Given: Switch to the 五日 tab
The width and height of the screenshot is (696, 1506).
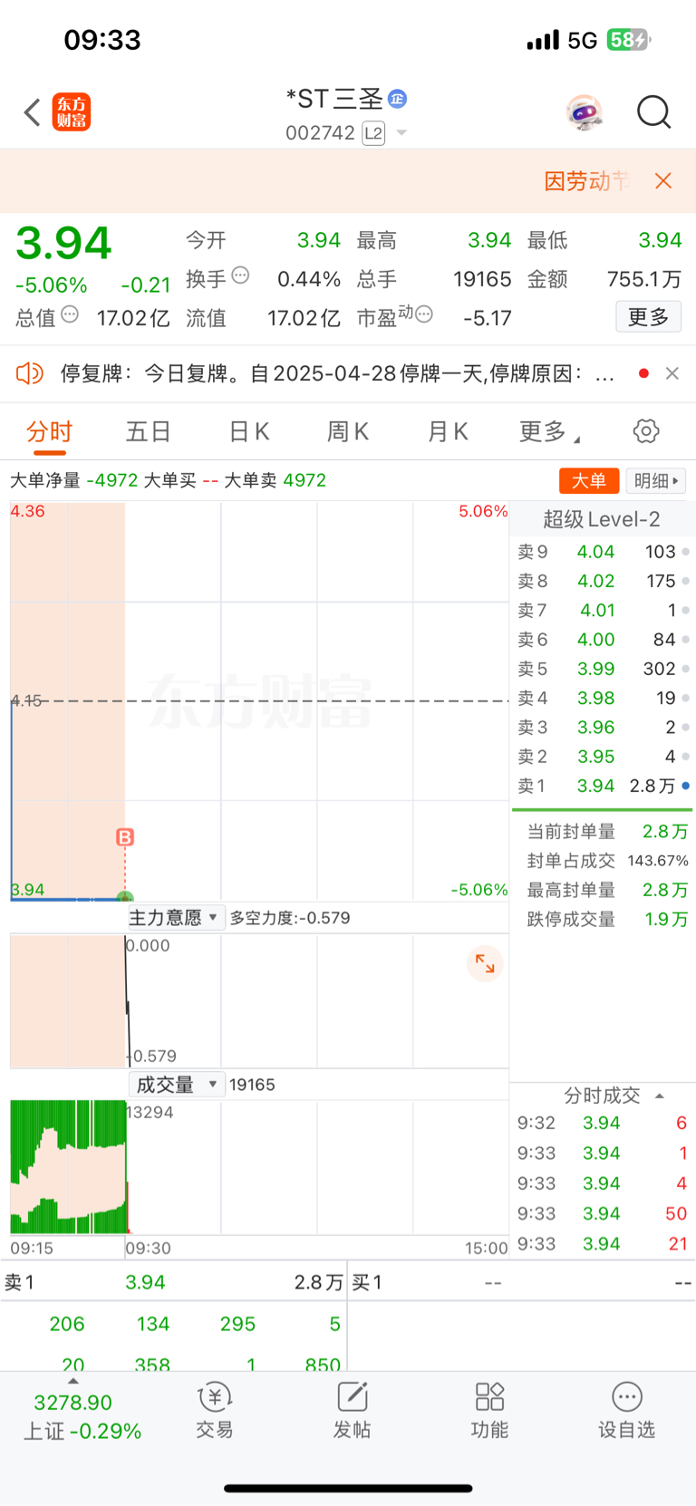Looking at the screenshot, I should pos(148,431).
